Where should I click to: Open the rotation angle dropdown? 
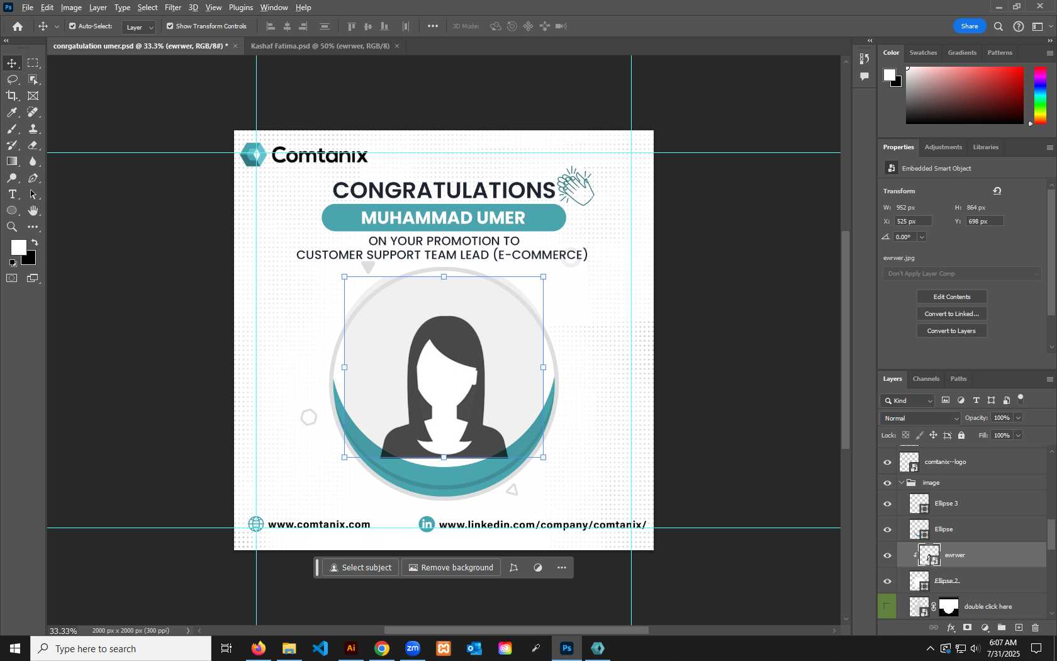pos(922,237)
